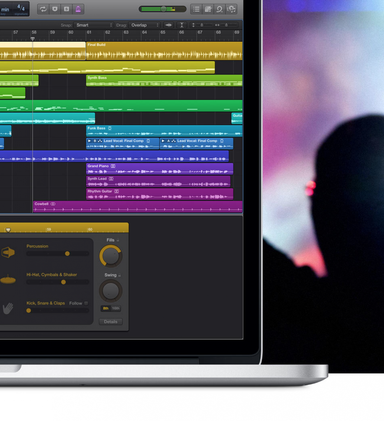Viewport: 384px width, 421px height.
Task: Toggle Quick Swipe Comping on the A comp
Action: click(174, 141)
